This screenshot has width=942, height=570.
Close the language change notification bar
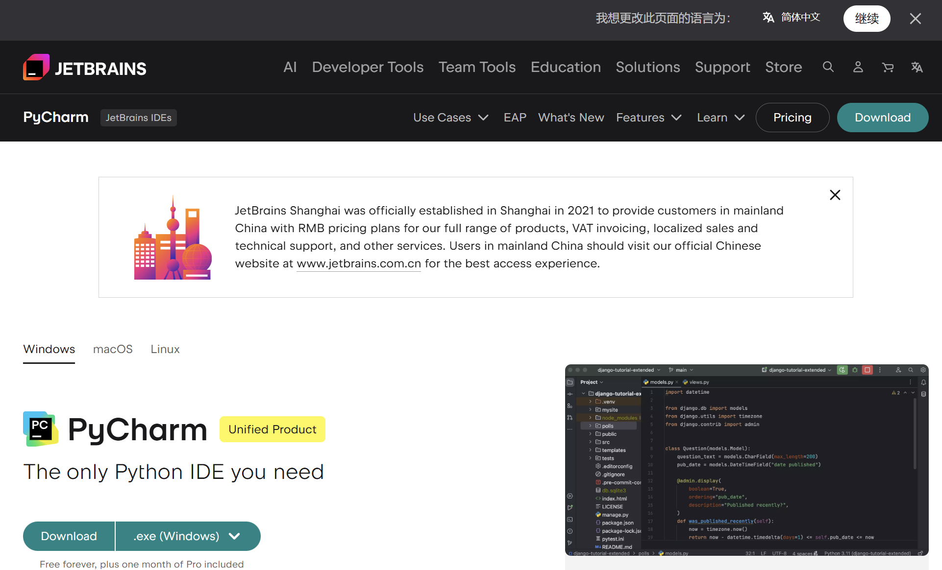(915, 19)
